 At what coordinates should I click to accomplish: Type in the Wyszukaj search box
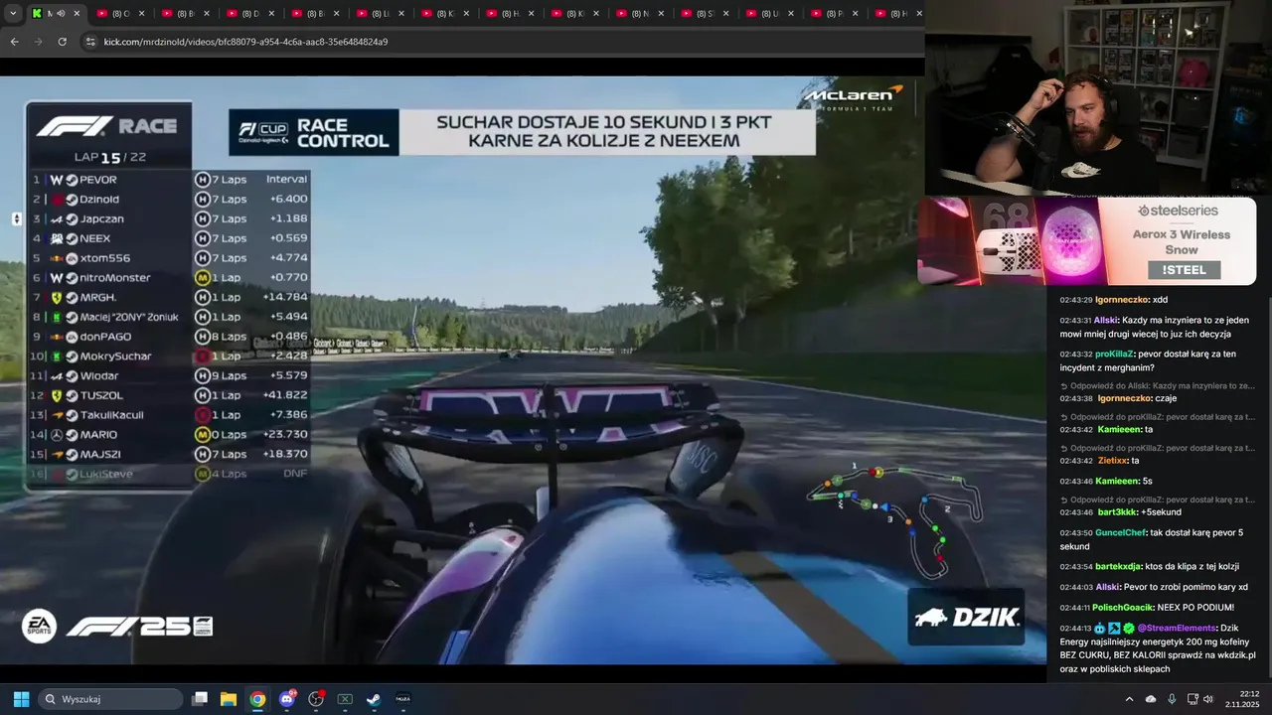pyautogui.click(x=110, y=699)
